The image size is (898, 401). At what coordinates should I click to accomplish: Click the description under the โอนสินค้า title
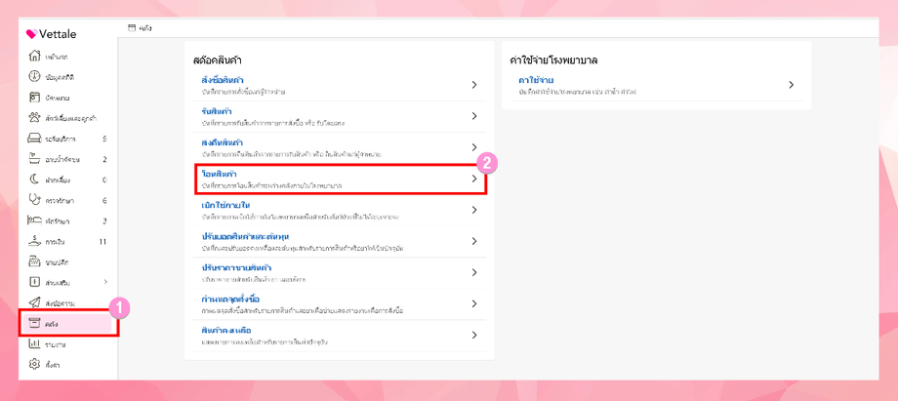click(272, 185)
